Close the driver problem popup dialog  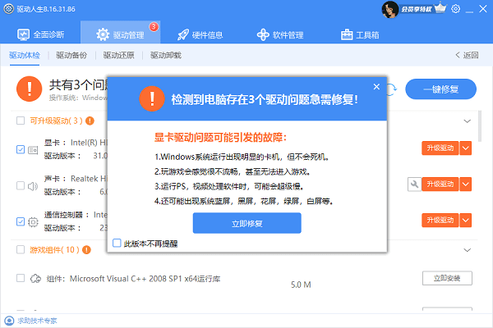click(376, 87)
